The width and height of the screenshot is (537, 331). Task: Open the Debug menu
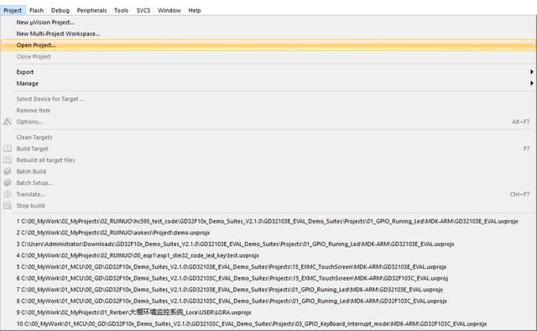[x=60, y=10]
